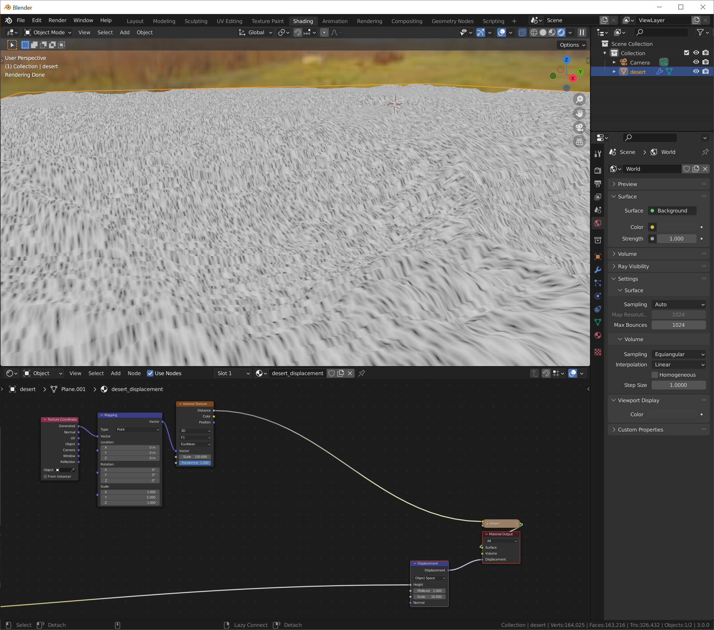This screenshot has width=714, height=630.
Task: Switch to rendered viewport shading
Action: (x=561, y=32)
